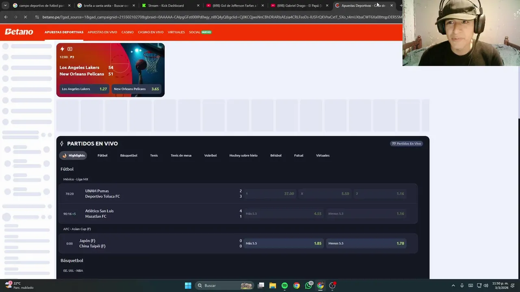Click EE. UU. - NBA league label

pyautogui.click(x=73, y=271)
